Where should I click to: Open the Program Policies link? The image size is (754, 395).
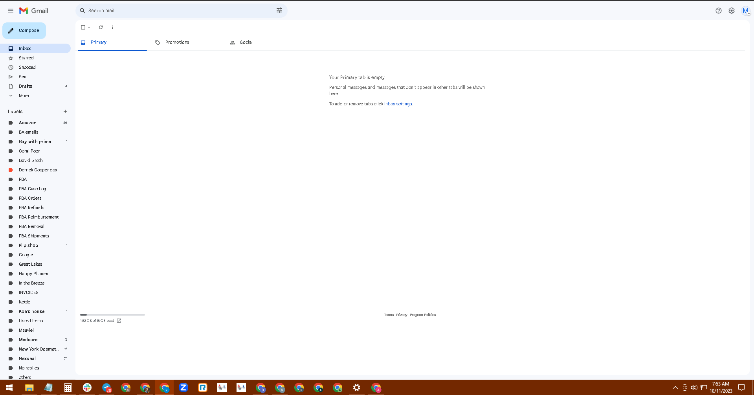(423, 315)
